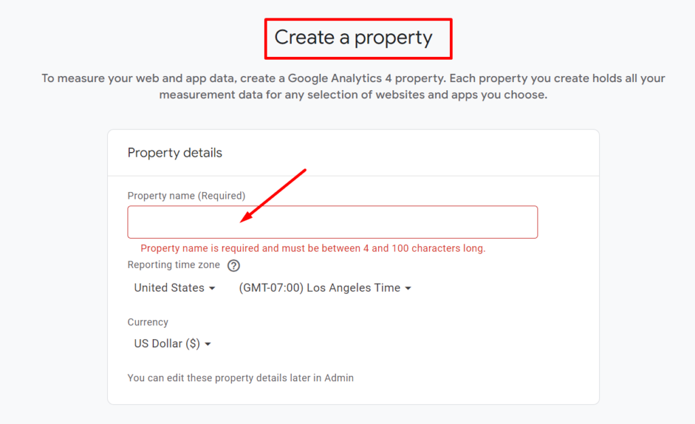Open the Los Angeles Time zone dropdown
This screenshot has height=424, width=695.
319,288
